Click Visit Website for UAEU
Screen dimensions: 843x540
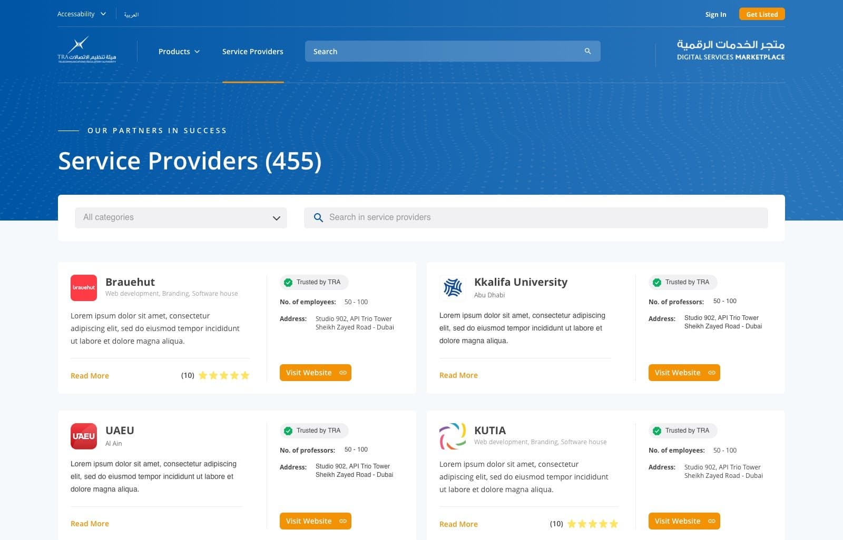click(315, 521)
